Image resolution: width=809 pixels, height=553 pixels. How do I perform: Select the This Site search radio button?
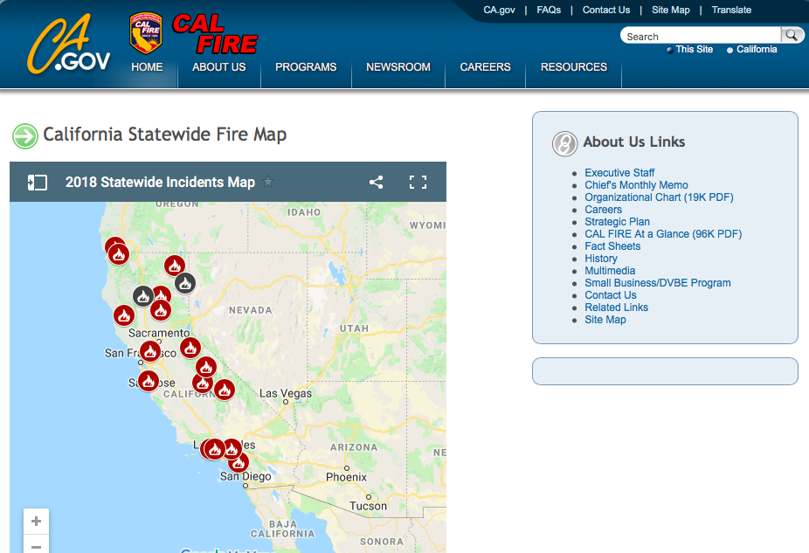tap(670, 50)
